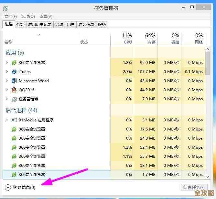Open the 选项(O) menu
216x199 pixels.
(28, 17)
